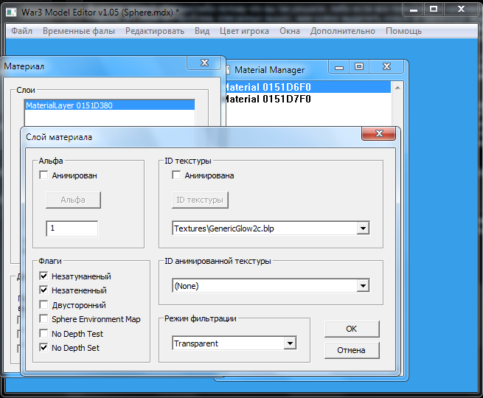Screen dimensions: 483x398
Task: Click the alpha value field containing 1
Action: tap(72, 228)
